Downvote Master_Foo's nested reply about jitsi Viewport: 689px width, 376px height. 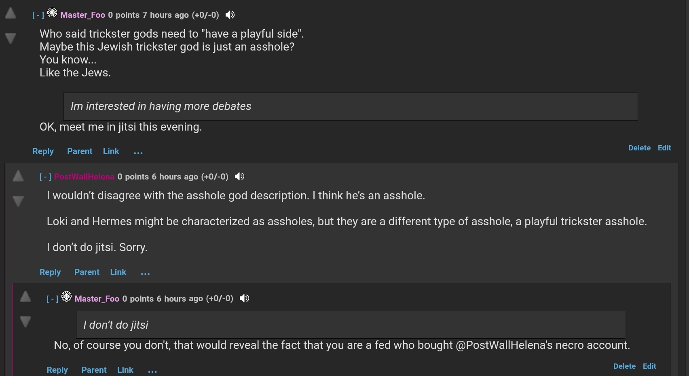click(x=25, y=322)
